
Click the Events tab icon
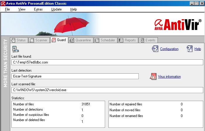pos(142,40)
